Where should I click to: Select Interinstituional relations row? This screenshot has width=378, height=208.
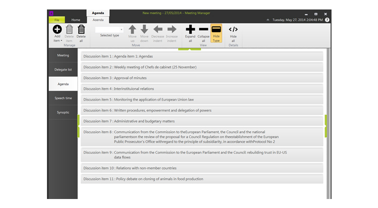point(202,89)
